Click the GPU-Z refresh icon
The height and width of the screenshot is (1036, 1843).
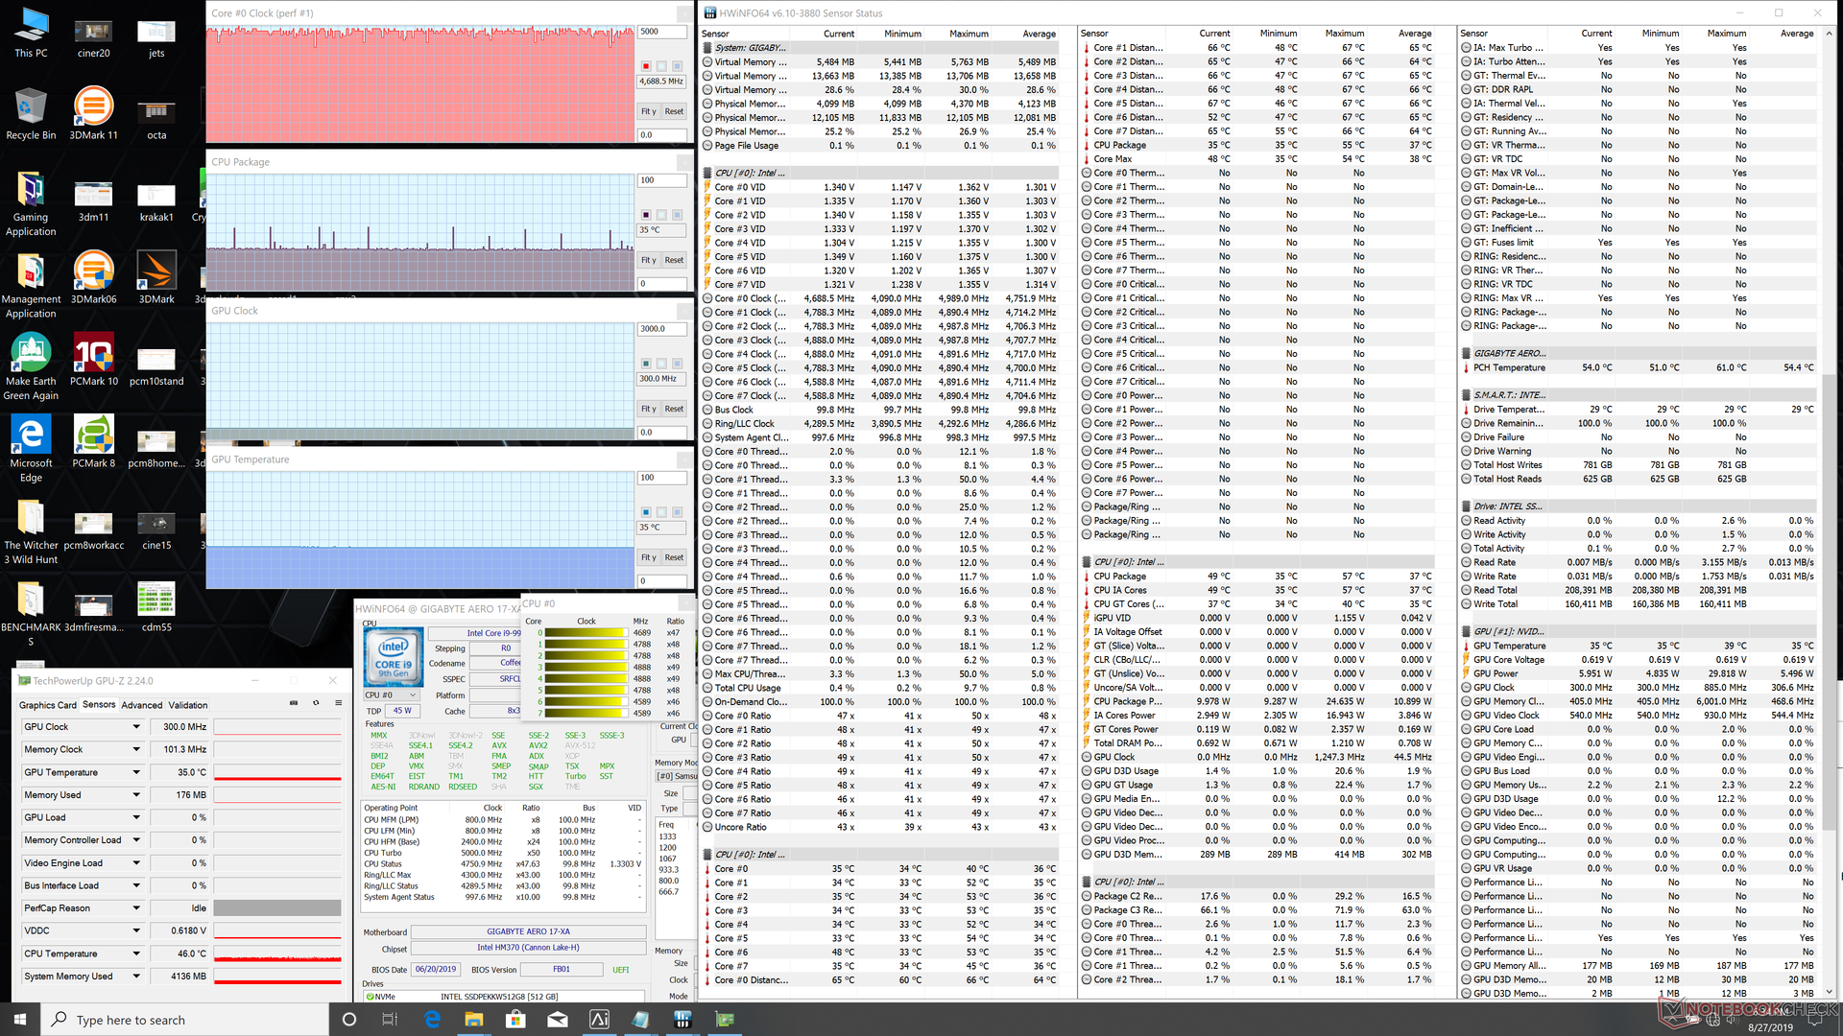(x=316, y=703)
